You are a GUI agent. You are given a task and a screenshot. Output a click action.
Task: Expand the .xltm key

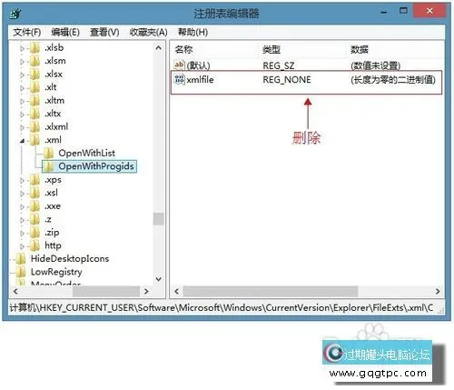click(22, 101)
